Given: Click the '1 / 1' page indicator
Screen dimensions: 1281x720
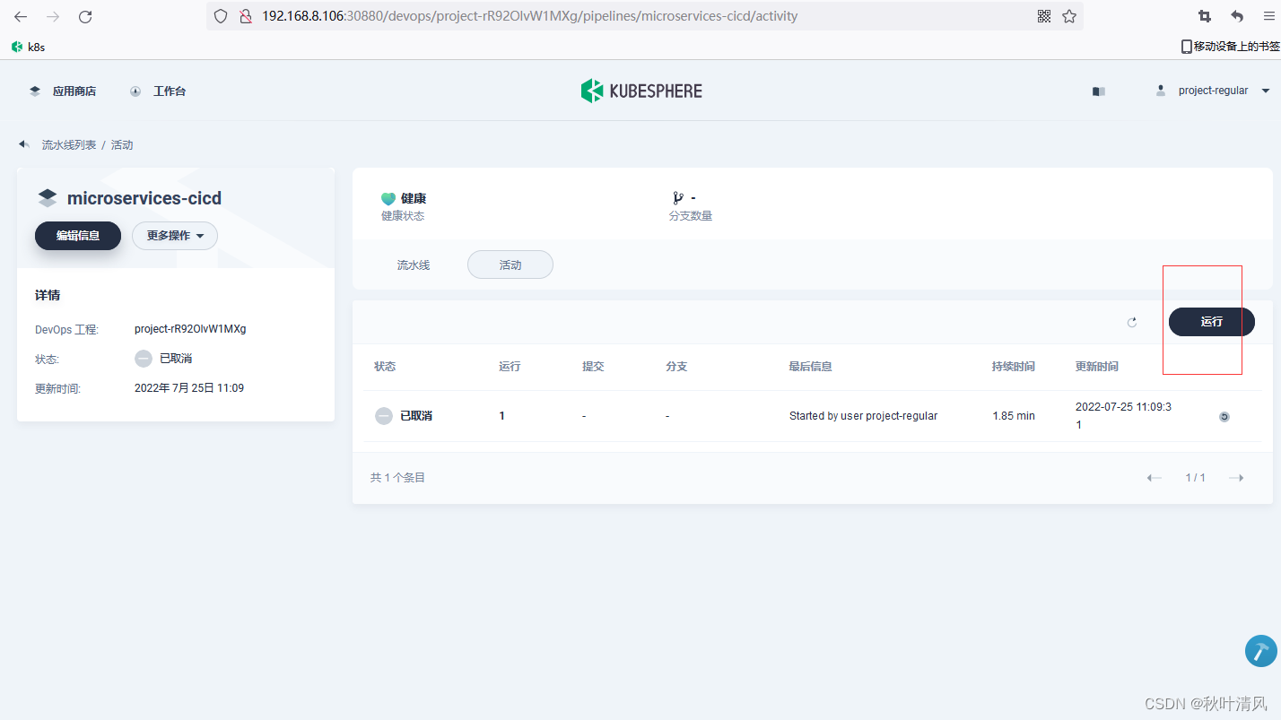Looking at the screenshot, I should [1196, 478].
